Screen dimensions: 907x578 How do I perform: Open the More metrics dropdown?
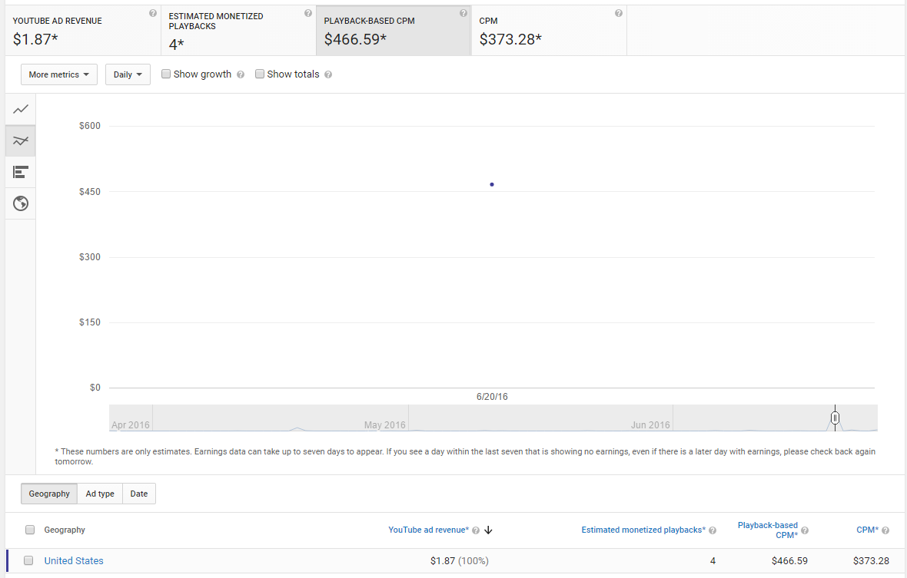[59, 74]
